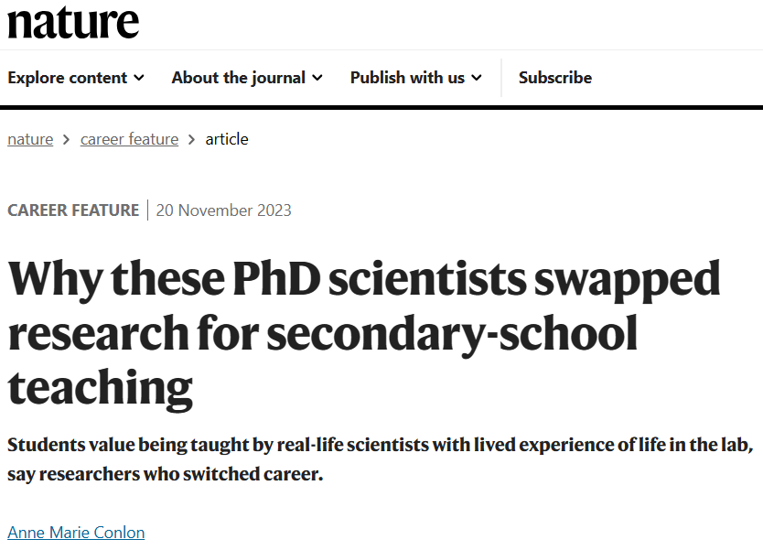
Task: Expand the About the journal chevron
Action: (x=317, y=78)
